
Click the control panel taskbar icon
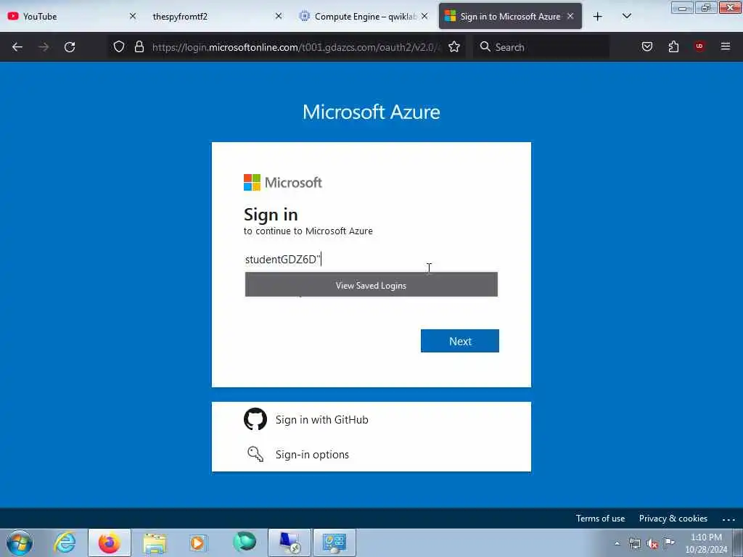(x=334, y=542)
